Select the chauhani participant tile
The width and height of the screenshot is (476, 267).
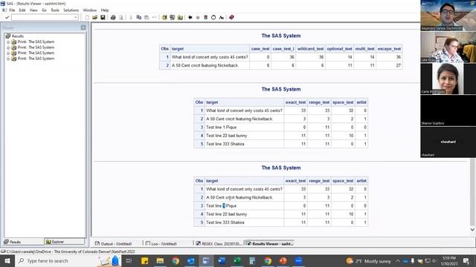448,142
